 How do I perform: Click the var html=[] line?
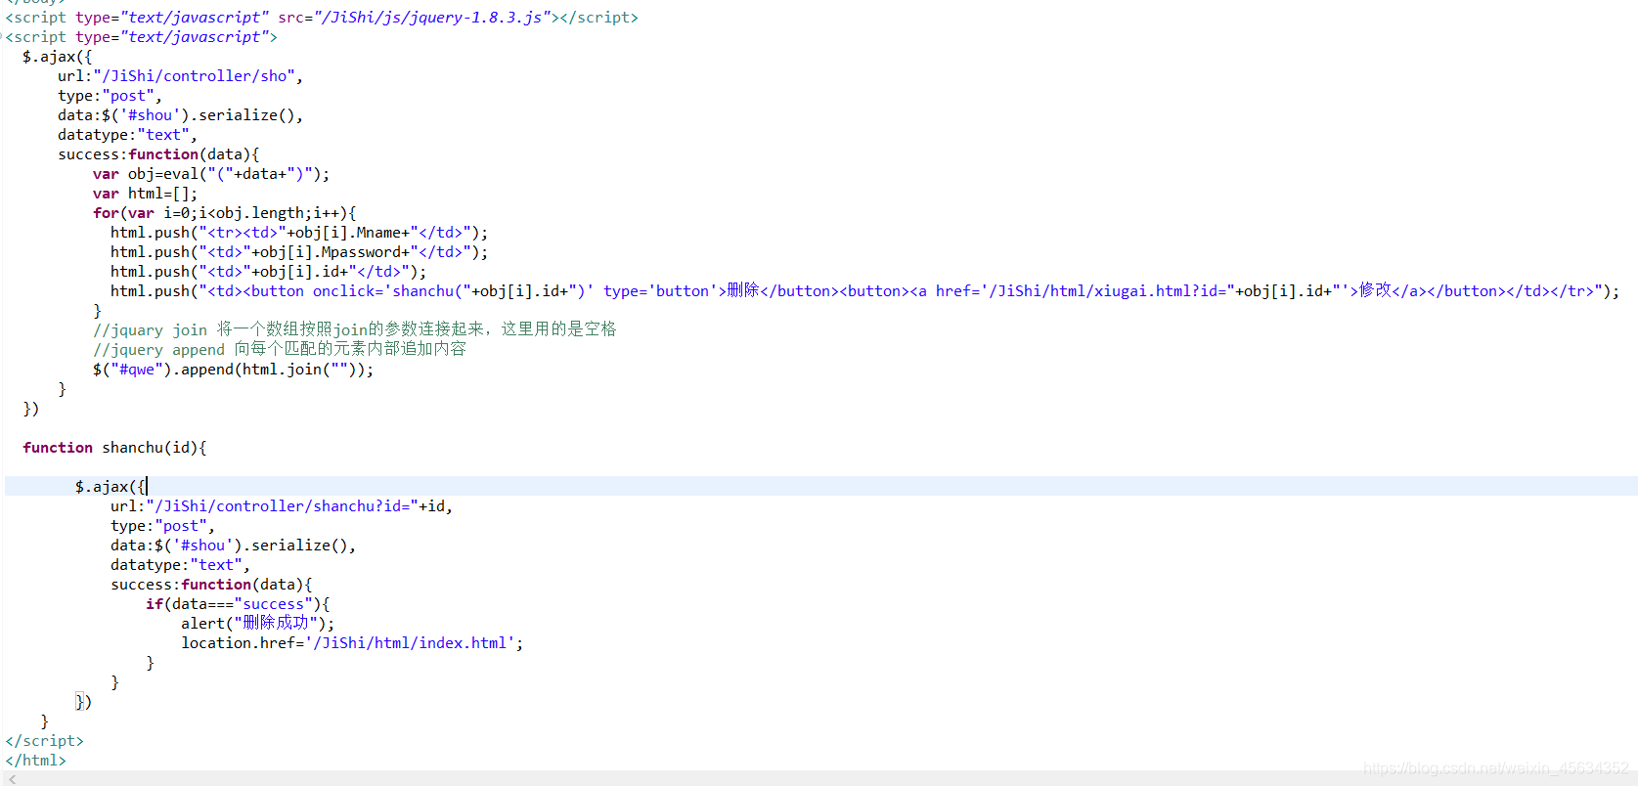145,194
